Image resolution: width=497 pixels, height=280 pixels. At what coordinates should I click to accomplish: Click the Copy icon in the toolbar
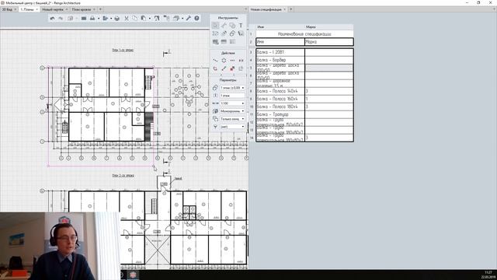[x=134, y=19]
